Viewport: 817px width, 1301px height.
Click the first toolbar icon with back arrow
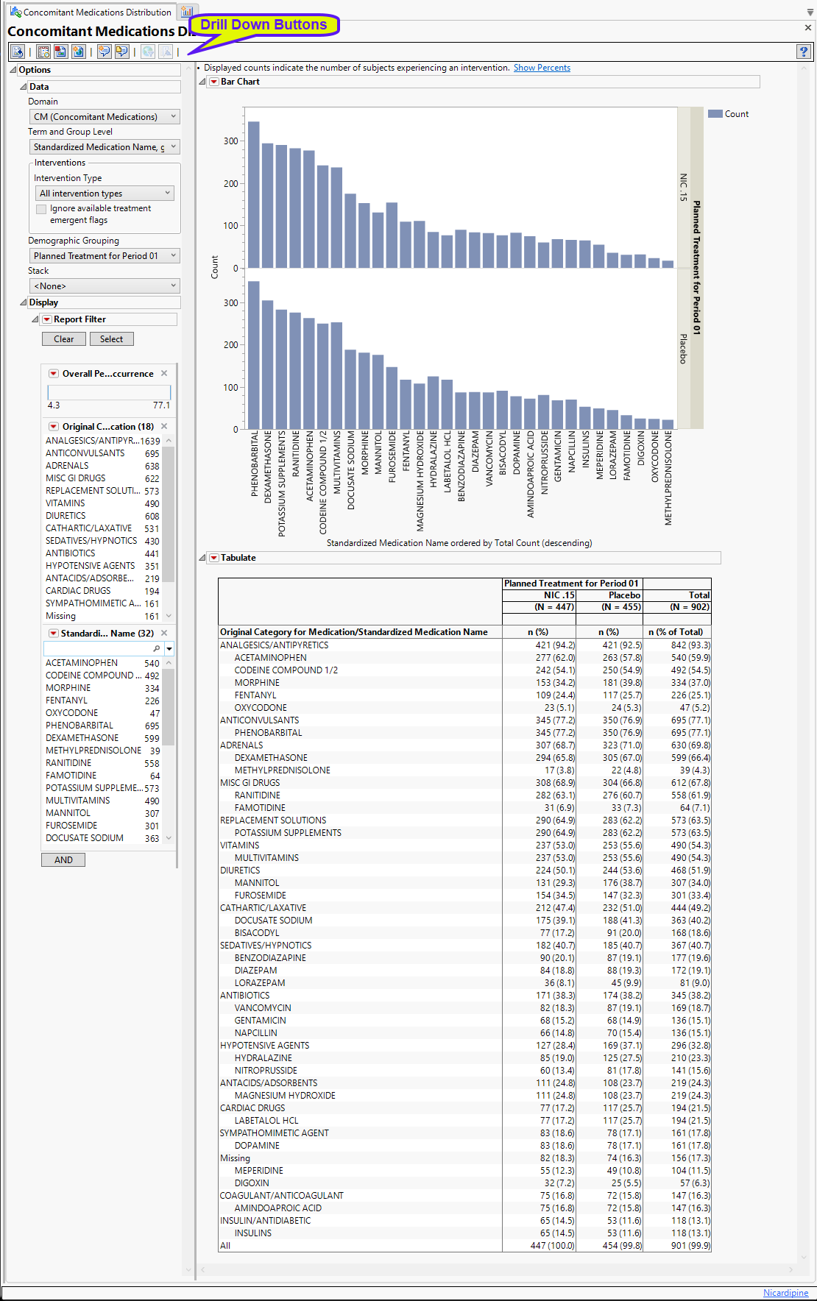point(18,52)
